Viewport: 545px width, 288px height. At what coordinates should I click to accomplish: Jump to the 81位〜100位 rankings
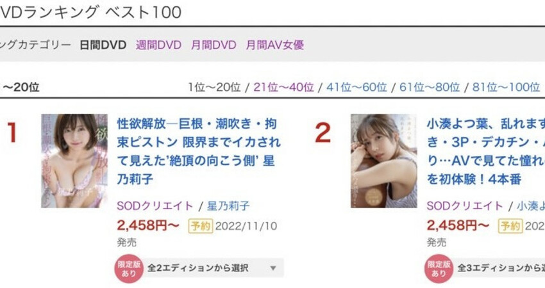pos(506,87)
